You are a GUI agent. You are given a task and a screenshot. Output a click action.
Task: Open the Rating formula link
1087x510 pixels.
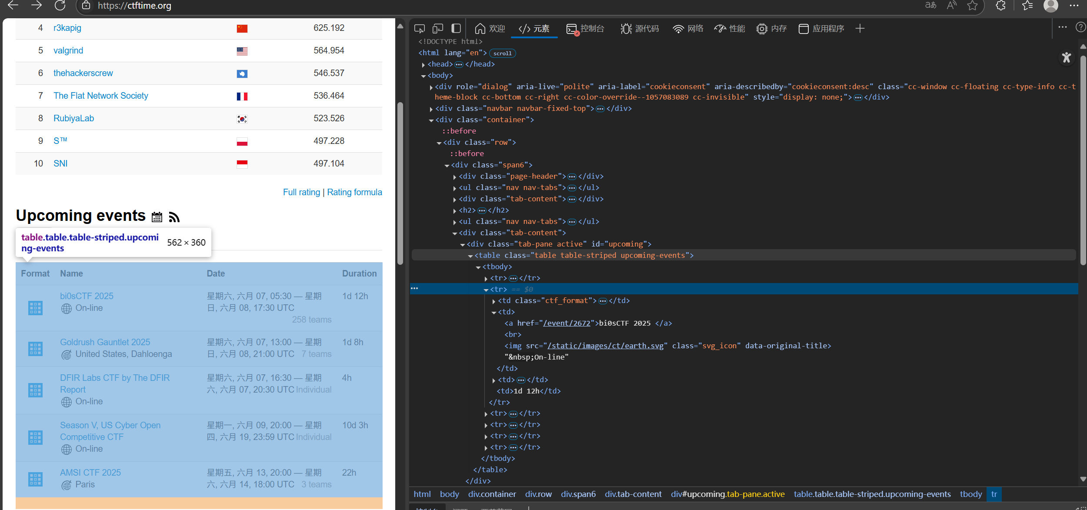coord(354,192)
